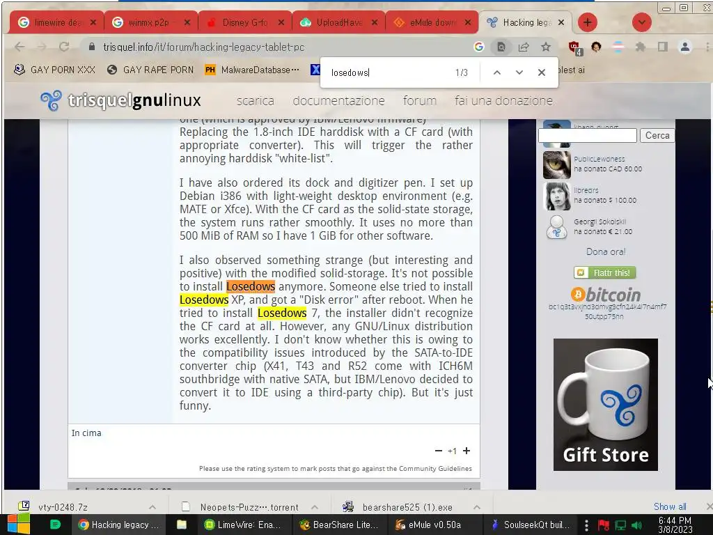Close the Hacking legacy tab
This screenshot has height=535, width=713.
click(561, 22)
